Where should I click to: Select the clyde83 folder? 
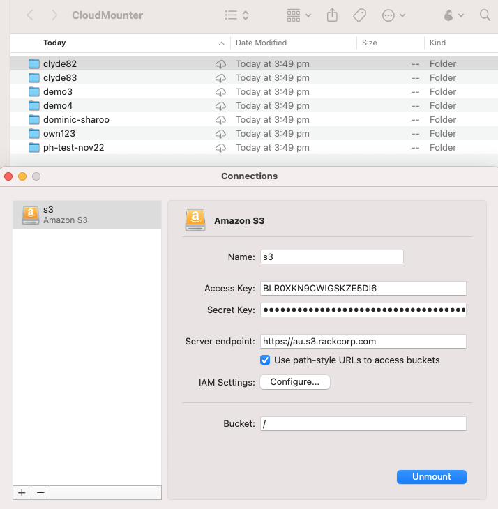[x=254, y=77]
